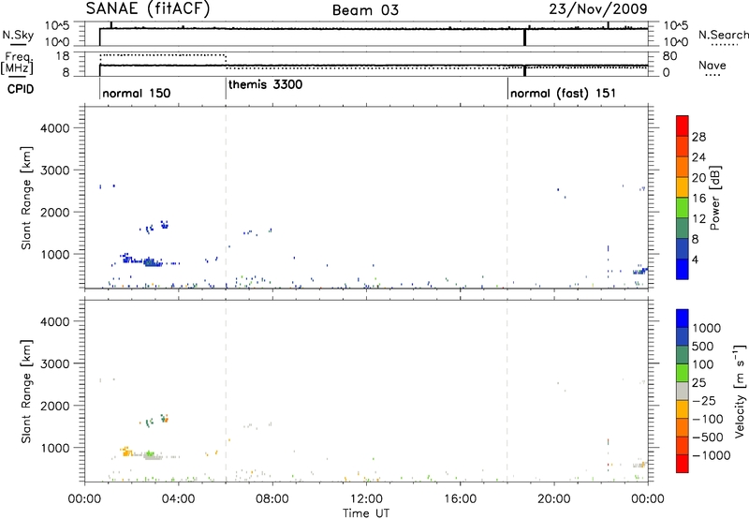The width and height of the screenshot is (749, 519).
Task: Click the orange Power segment between 20 and 24
Action: (x=683, y=167)
